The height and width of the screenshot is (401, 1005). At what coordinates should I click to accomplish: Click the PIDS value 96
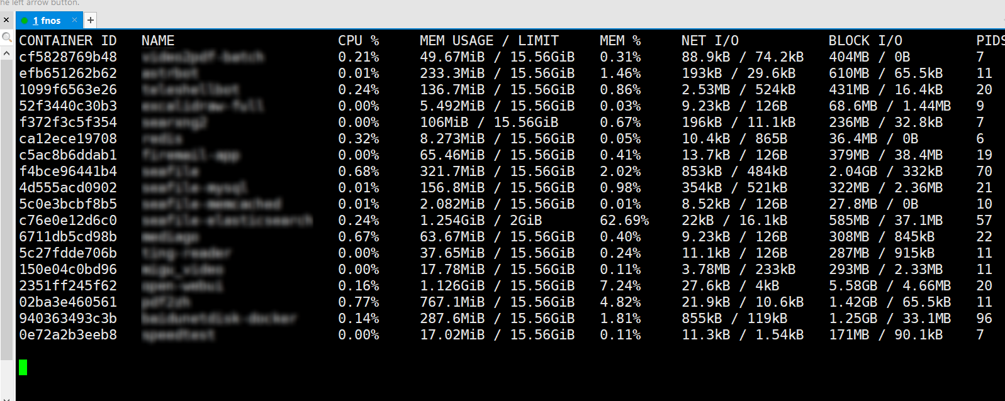(984, 319)
